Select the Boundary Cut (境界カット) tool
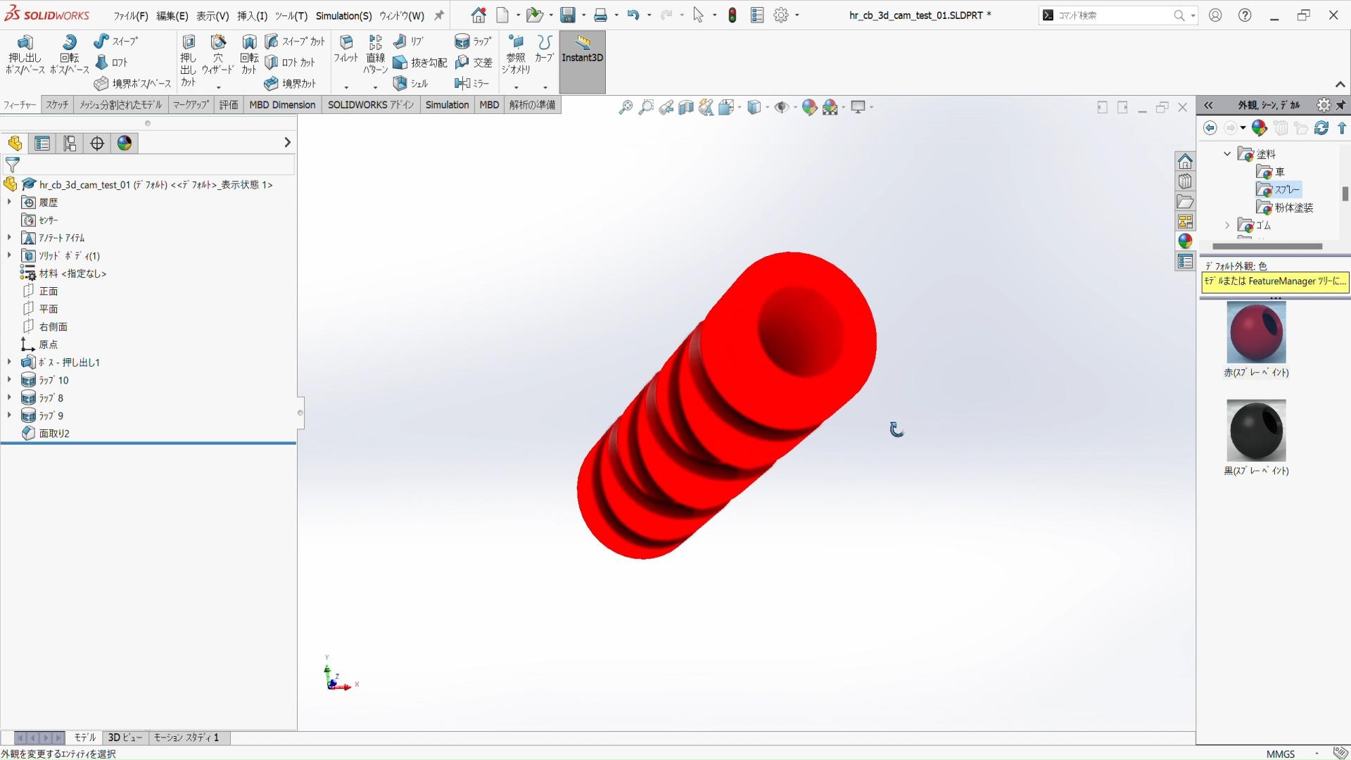This screenshot has width=1351, height=760. (290, 84)
